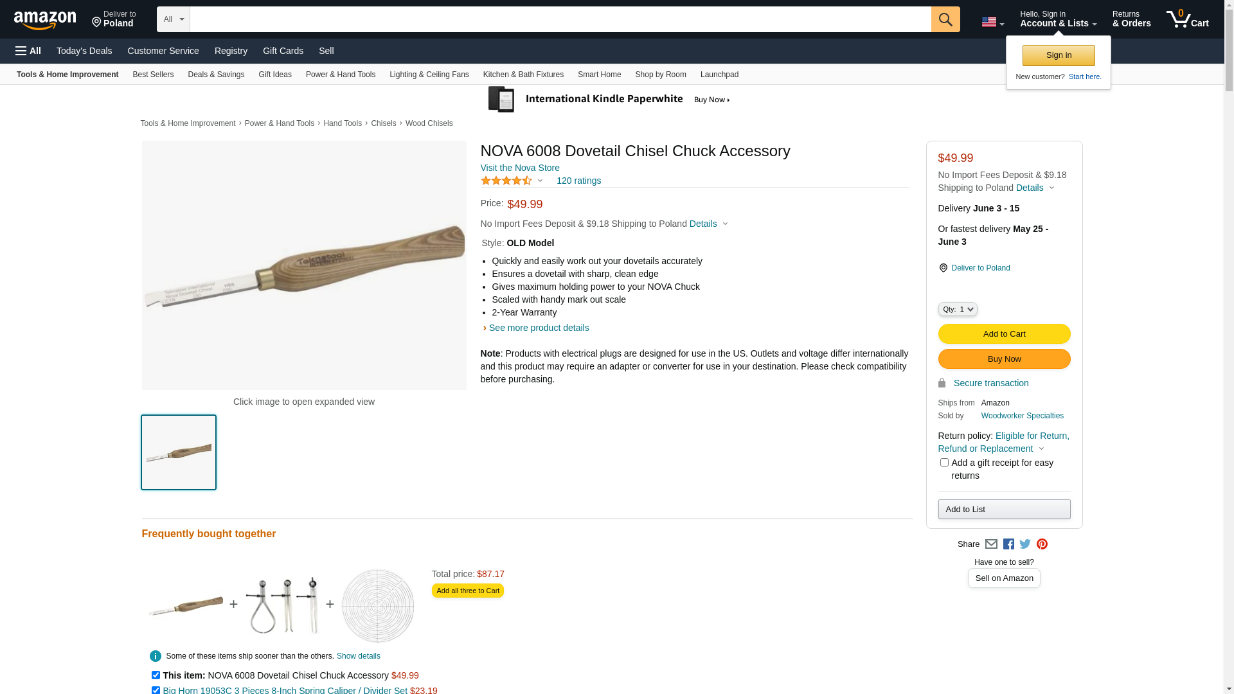Viewport: 1234px width, 694px height.
Task: Uncheck Big Horn Spring Caliper checkbox
Action: coord(156,690)
